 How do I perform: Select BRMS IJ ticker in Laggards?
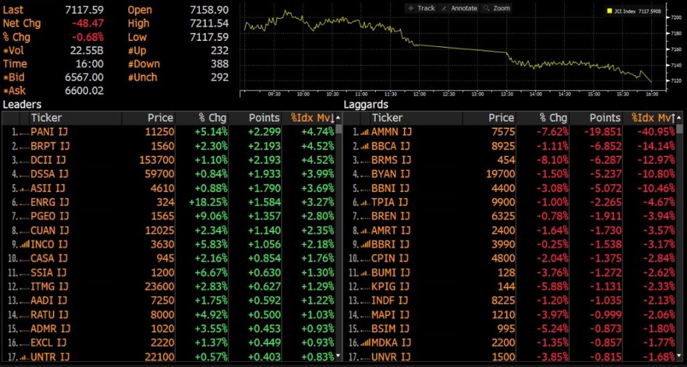(391, 160)
